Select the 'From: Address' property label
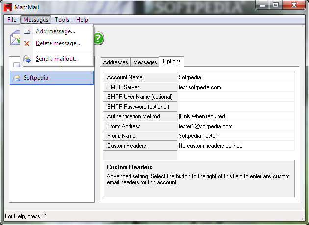This screenshot has height=225, width=309. (x=140, y=126)
